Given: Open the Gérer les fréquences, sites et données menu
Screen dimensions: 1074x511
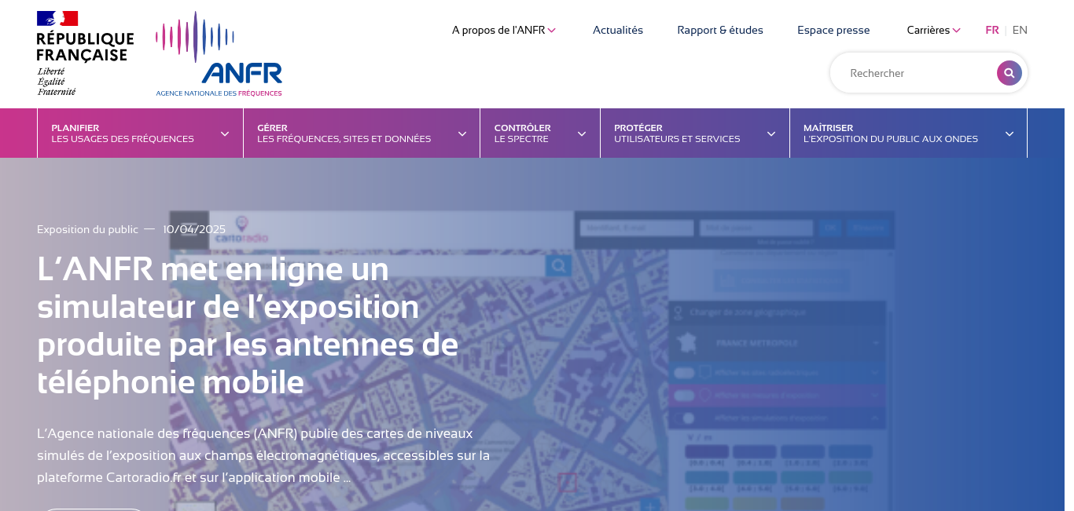Looking at the screenshot, I should click(x=362, y=133).
